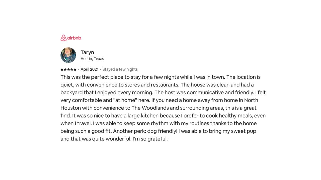Open Taryn's round profile photo

(68, 55)
